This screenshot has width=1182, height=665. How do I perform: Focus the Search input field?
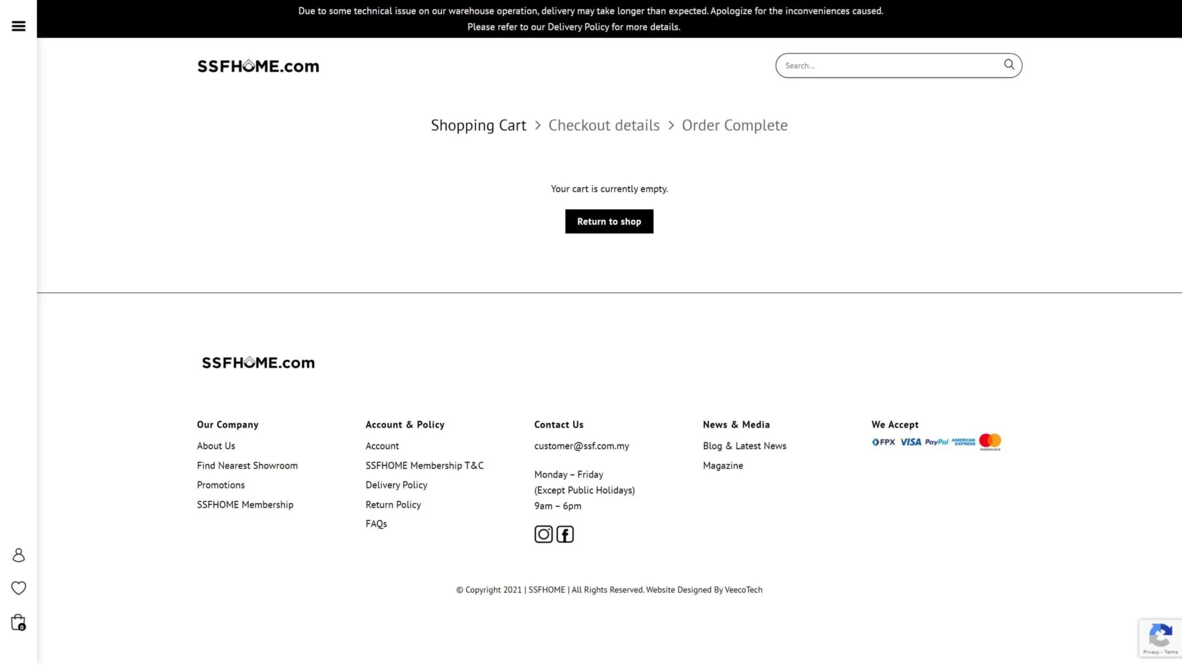click(x=889, y=66)
